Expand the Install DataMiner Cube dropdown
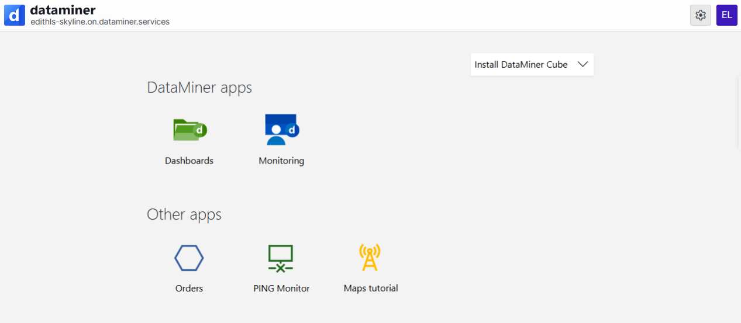This screenshot has width=741, height=323. pyautogui.click(x=532, y=65)
